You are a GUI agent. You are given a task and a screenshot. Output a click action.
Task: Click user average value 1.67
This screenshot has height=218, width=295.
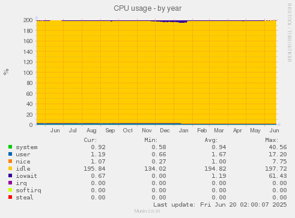[219, 155]
